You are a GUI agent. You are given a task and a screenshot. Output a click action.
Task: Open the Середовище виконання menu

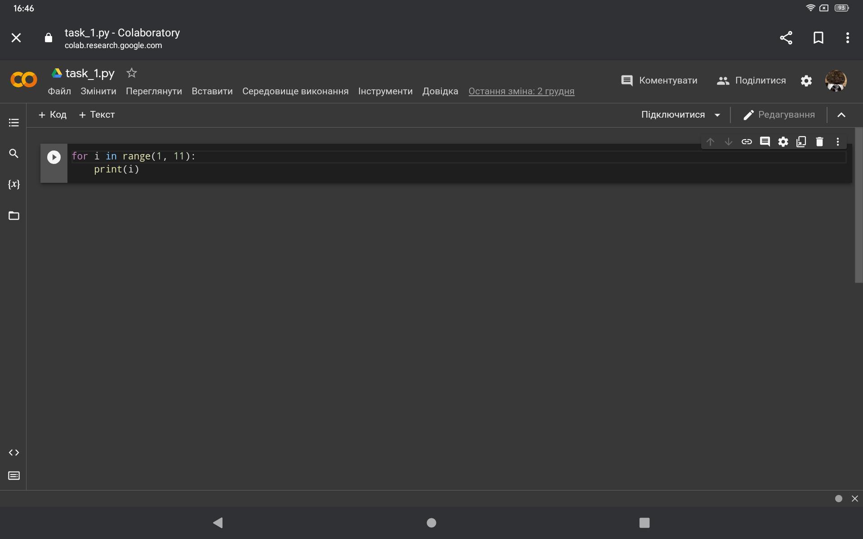coord(295,91)
